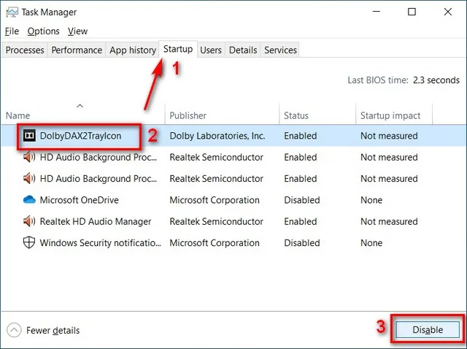Click Realtek Semiconductor in the Realtek HD Audio Manager row

[216, 221]
